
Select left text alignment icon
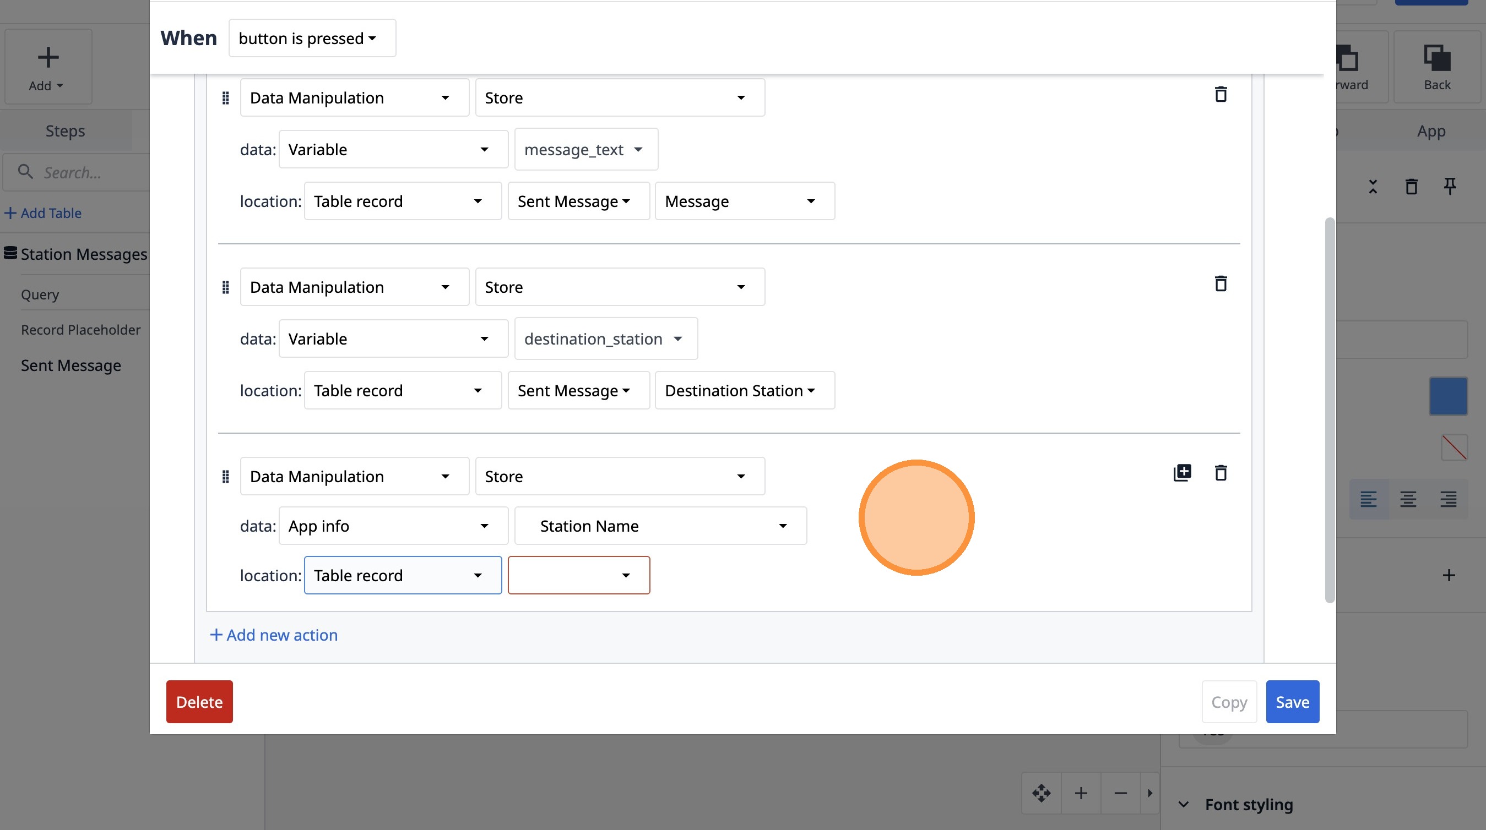[1368, 499]
